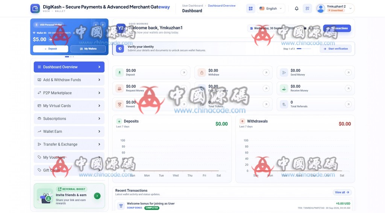
Task: Expand Wallet Earn chevron
Action: coord(99,132)
